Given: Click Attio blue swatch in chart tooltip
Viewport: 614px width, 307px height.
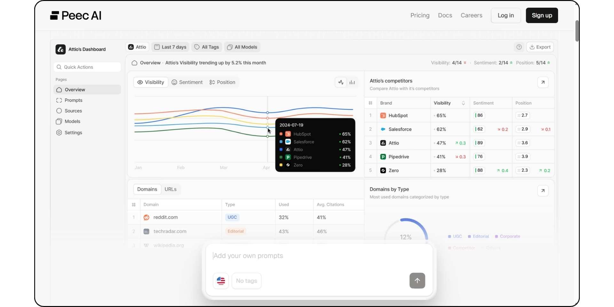Looking at the screenshot, I should pyautogui.click(x=281, y=149).
